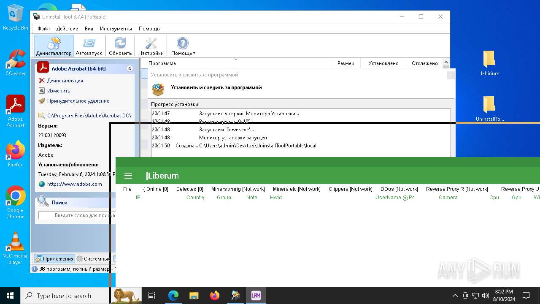
Task: Sort by the Отслежено column header
Action: (425, 63)
